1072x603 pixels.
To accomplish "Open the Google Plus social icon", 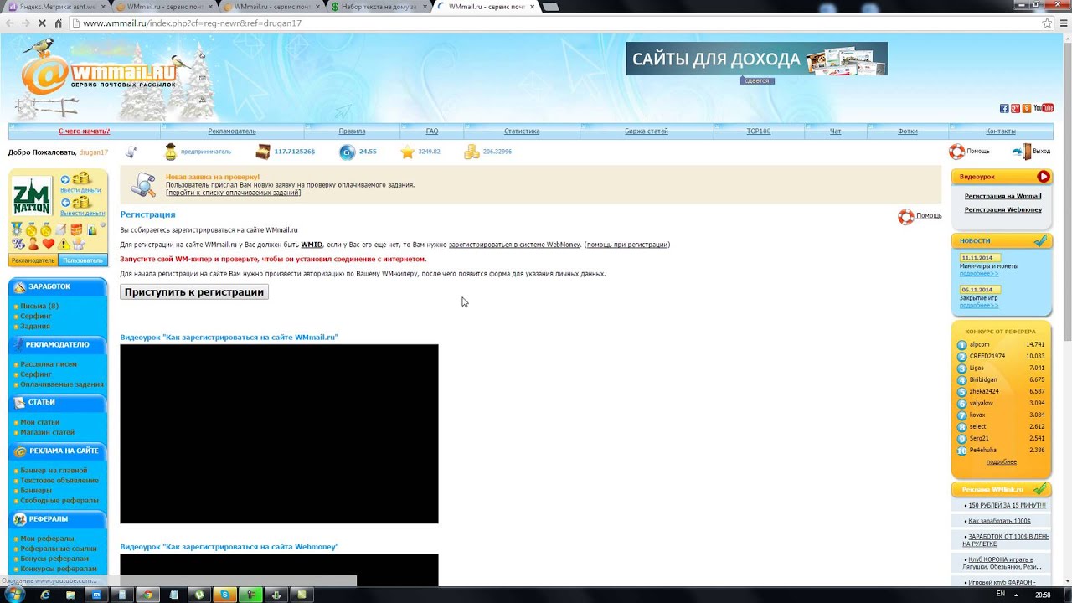I will click(x=1015, y=108).
